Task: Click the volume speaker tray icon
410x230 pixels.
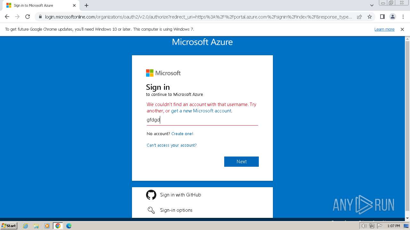Action: pyautogui.click(x=364, y=226)
